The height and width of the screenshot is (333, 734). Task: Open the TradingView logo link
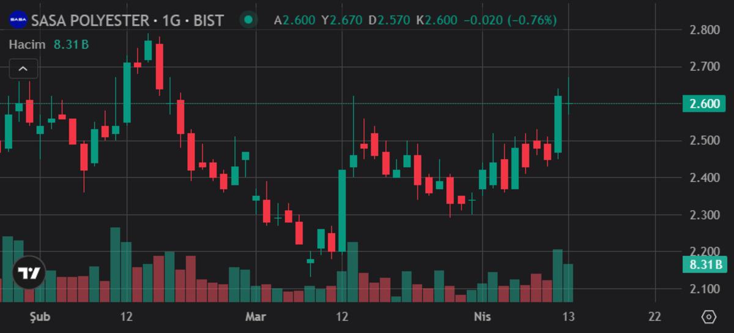pyautogui.click(x=29, y=273)
